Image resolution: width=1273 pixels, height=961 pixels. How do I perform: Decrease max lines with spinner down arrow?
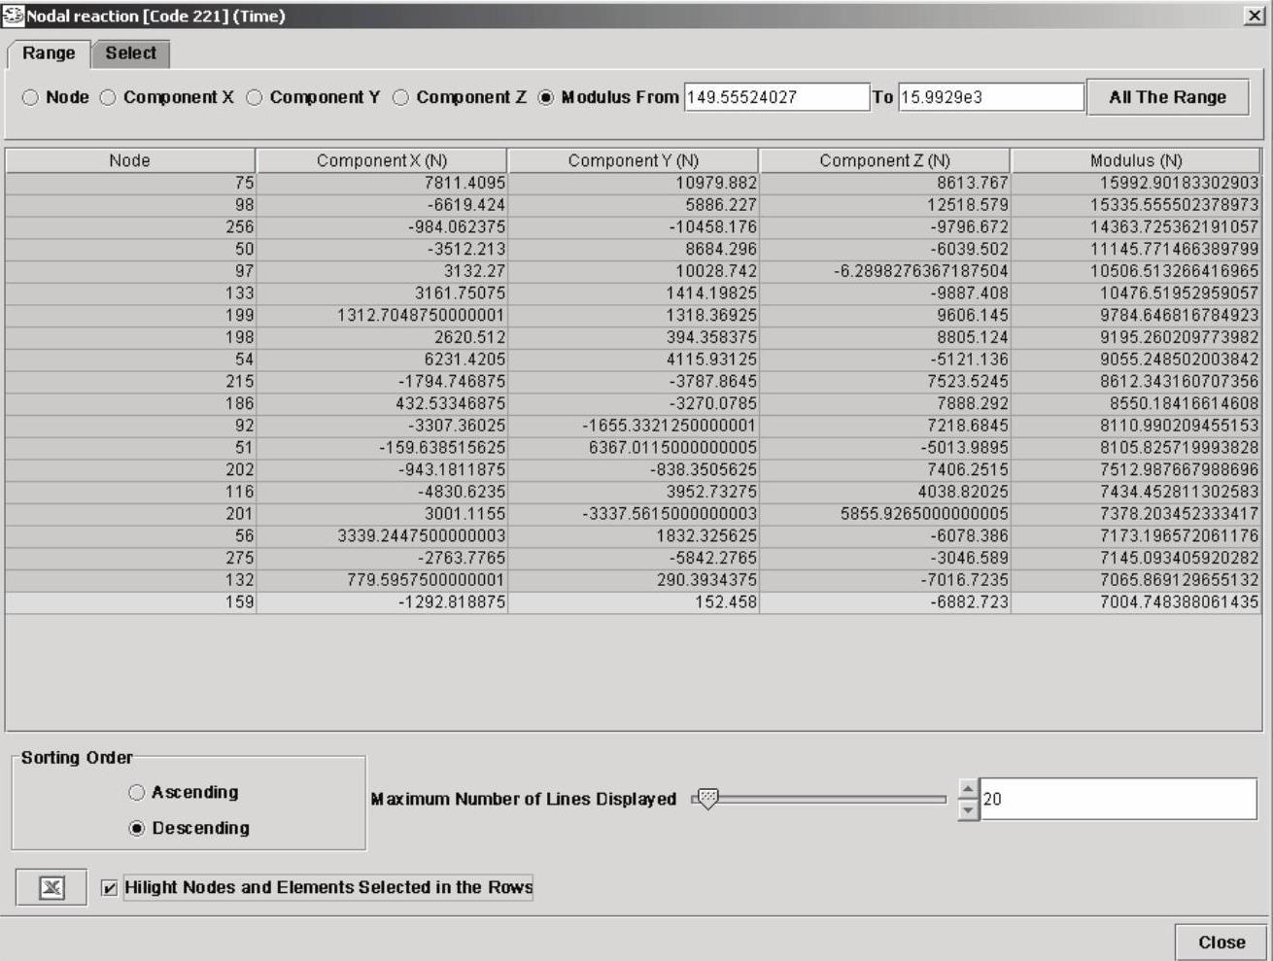pos(968,809)
